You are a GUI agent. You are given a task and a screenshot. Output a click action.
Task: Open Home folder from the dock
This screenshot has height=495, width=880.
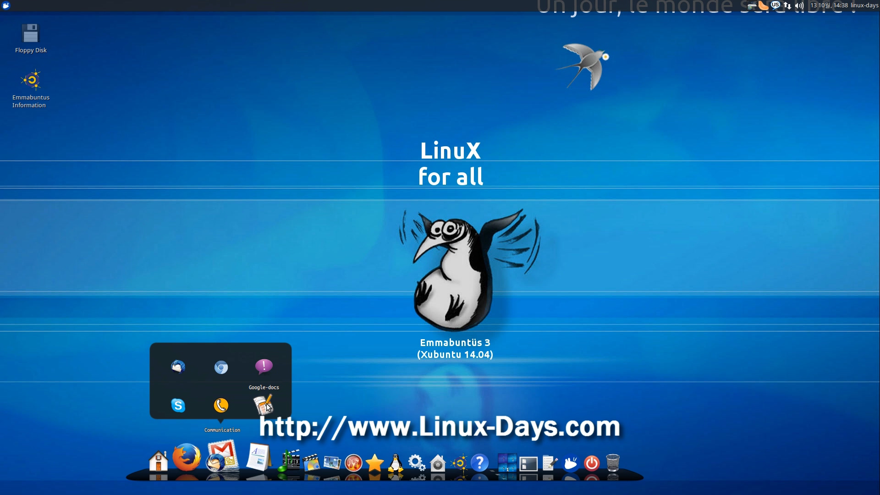(x=159, y=461)
